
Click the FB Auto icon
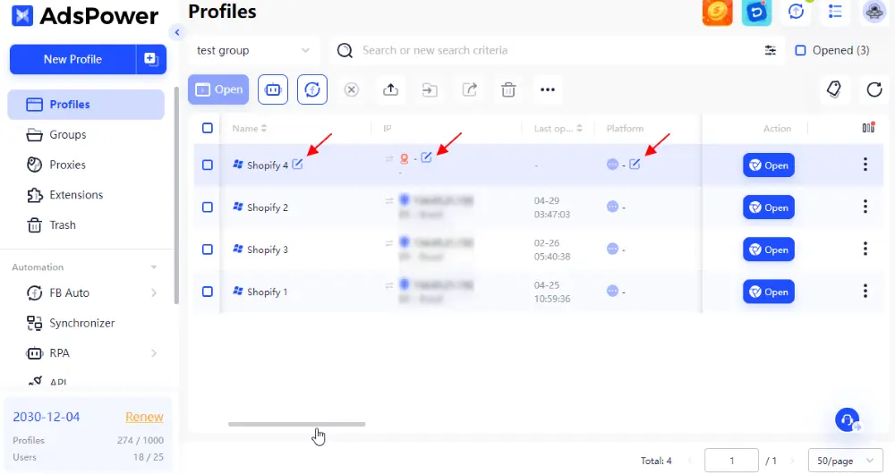34,292
